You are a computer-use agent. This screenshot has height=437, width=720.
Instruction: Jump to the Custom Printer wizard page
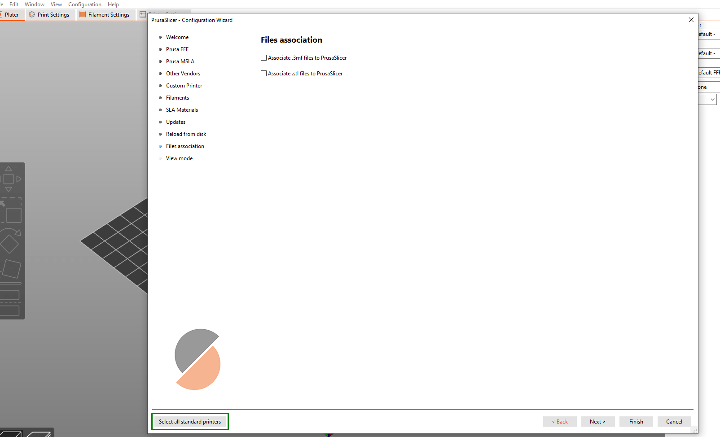pos(184,86)
